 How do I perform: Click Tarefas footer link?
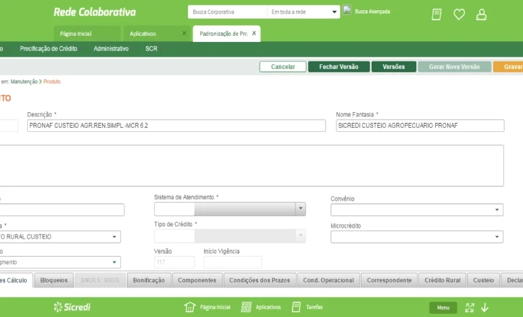(314, 307)
